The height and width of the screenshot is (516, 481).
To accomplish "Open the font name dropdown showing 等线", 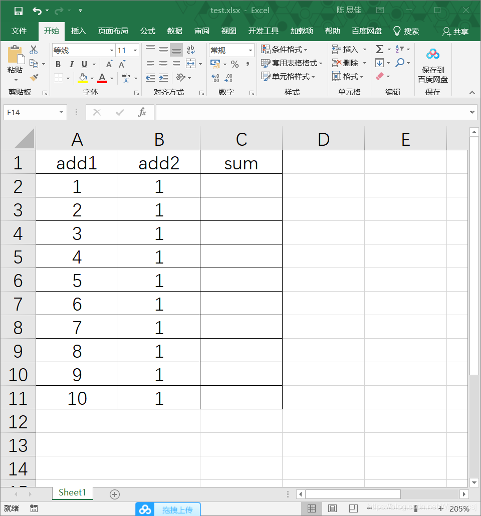I will coord(112,51).
